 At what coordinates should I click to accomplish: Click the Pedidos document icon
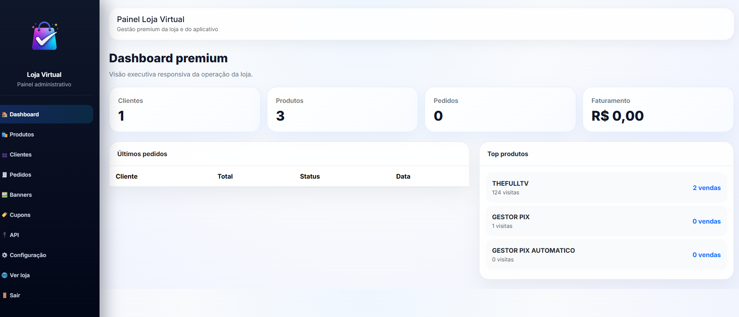pyautogui.click(x=5, y=175)
